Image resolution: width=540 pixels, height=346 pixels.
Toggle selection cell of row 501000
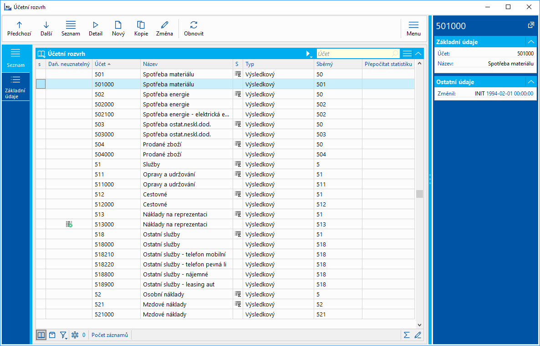[x=41, y=84]
